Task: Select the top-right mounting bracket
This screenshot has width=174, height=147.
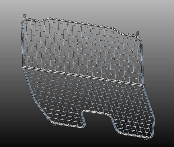Action: 138,33
